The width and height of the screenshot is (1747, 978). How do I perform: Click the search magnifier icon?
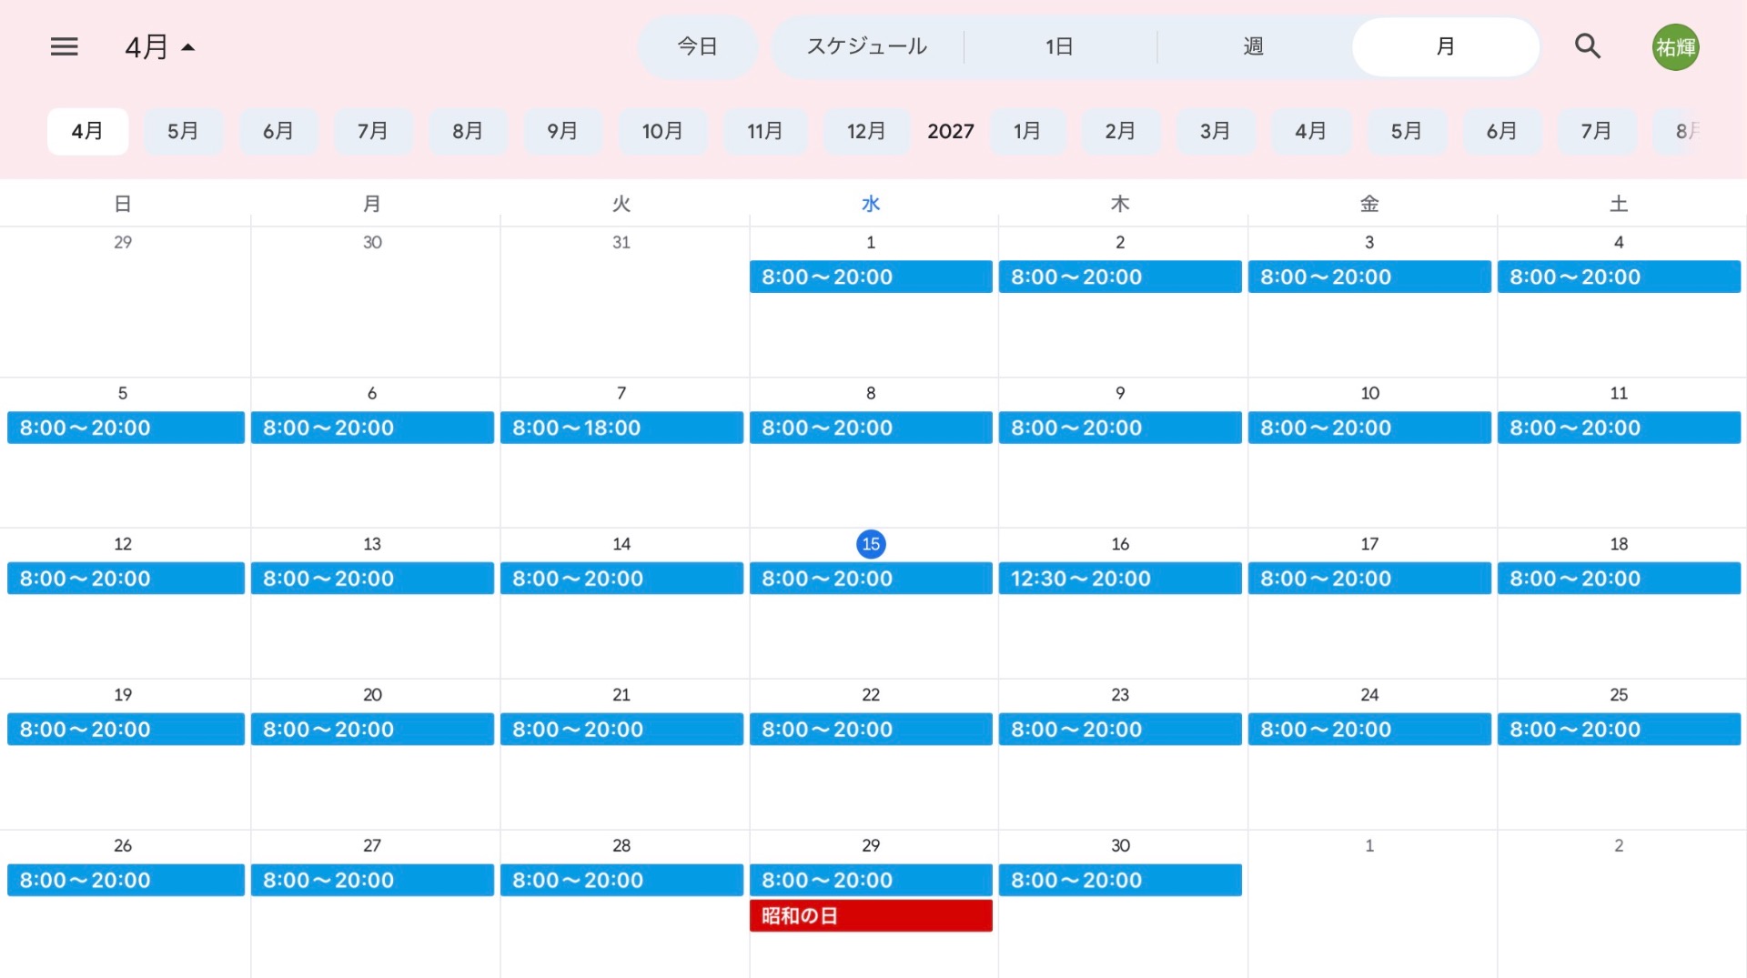1587,46
